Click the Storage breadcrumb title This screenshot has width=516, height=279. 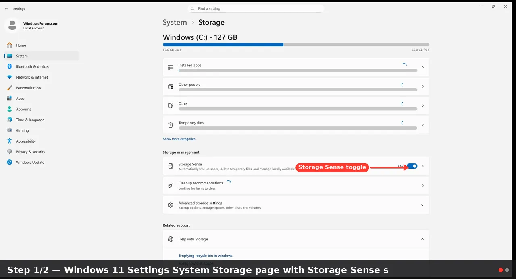[x=211, y=23]
